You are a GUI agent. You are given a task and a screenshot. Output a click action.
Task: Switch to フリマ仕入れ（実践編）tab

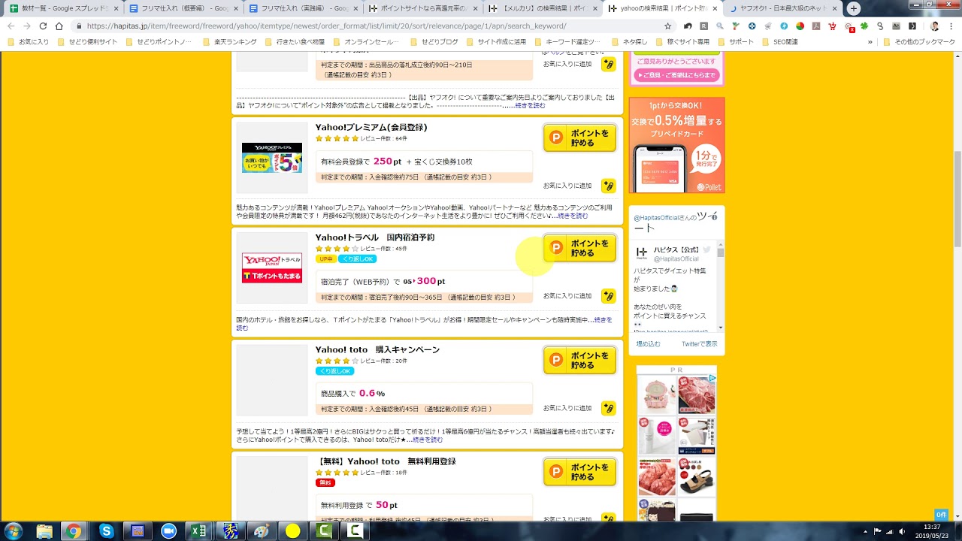[301, 8]
